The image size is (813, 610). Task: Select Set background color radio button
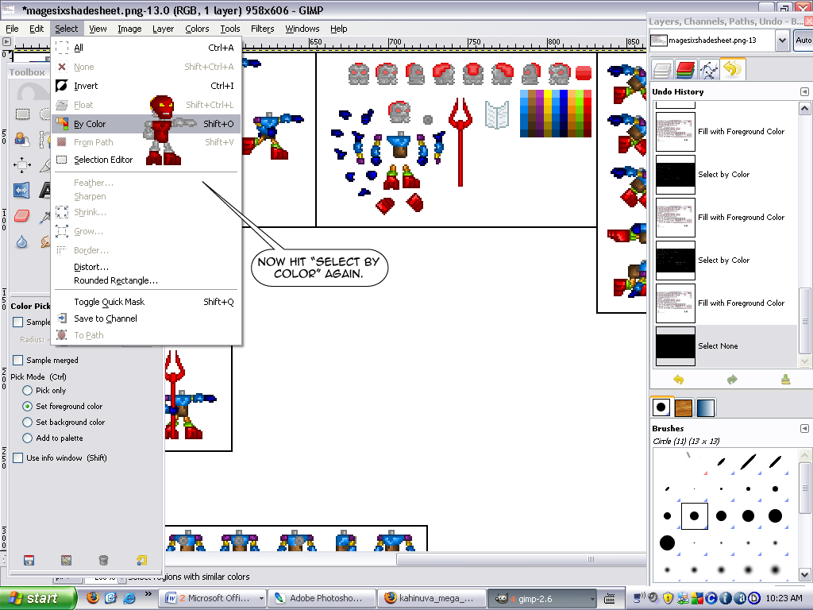28,423
